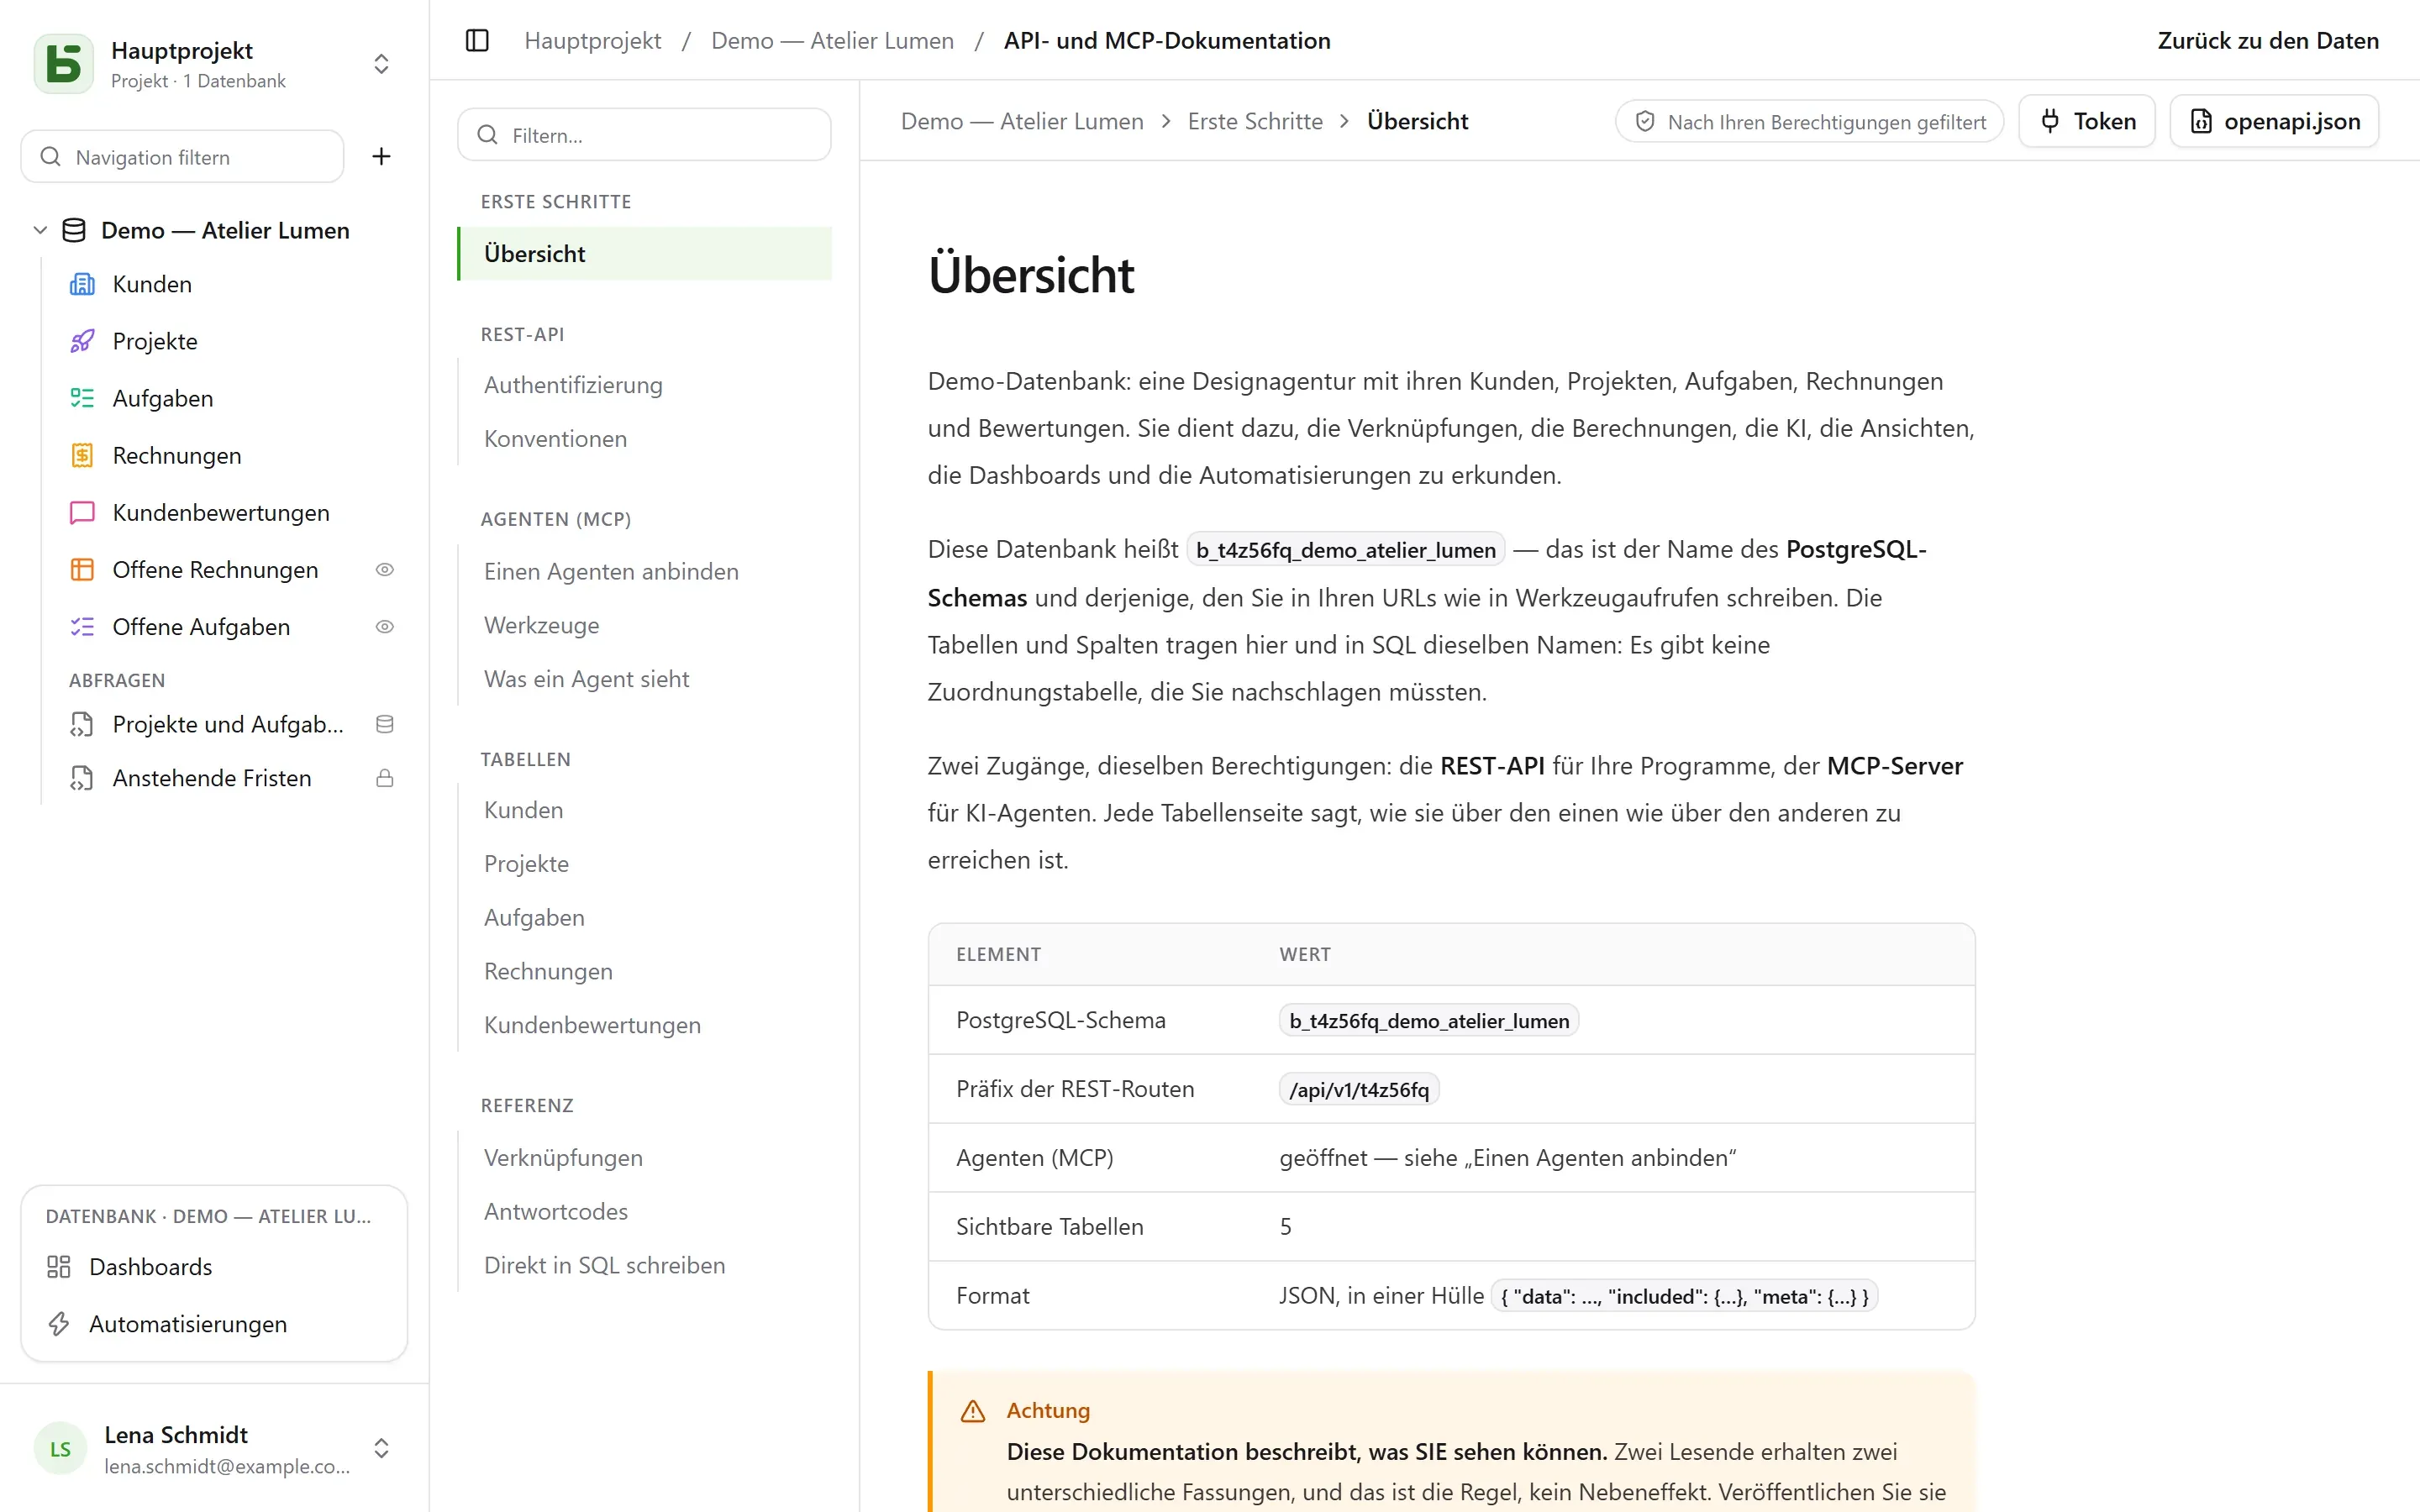Click the Projekte rocket icon
This screenshot has width=2420, height=1512.
click(82, 342)
